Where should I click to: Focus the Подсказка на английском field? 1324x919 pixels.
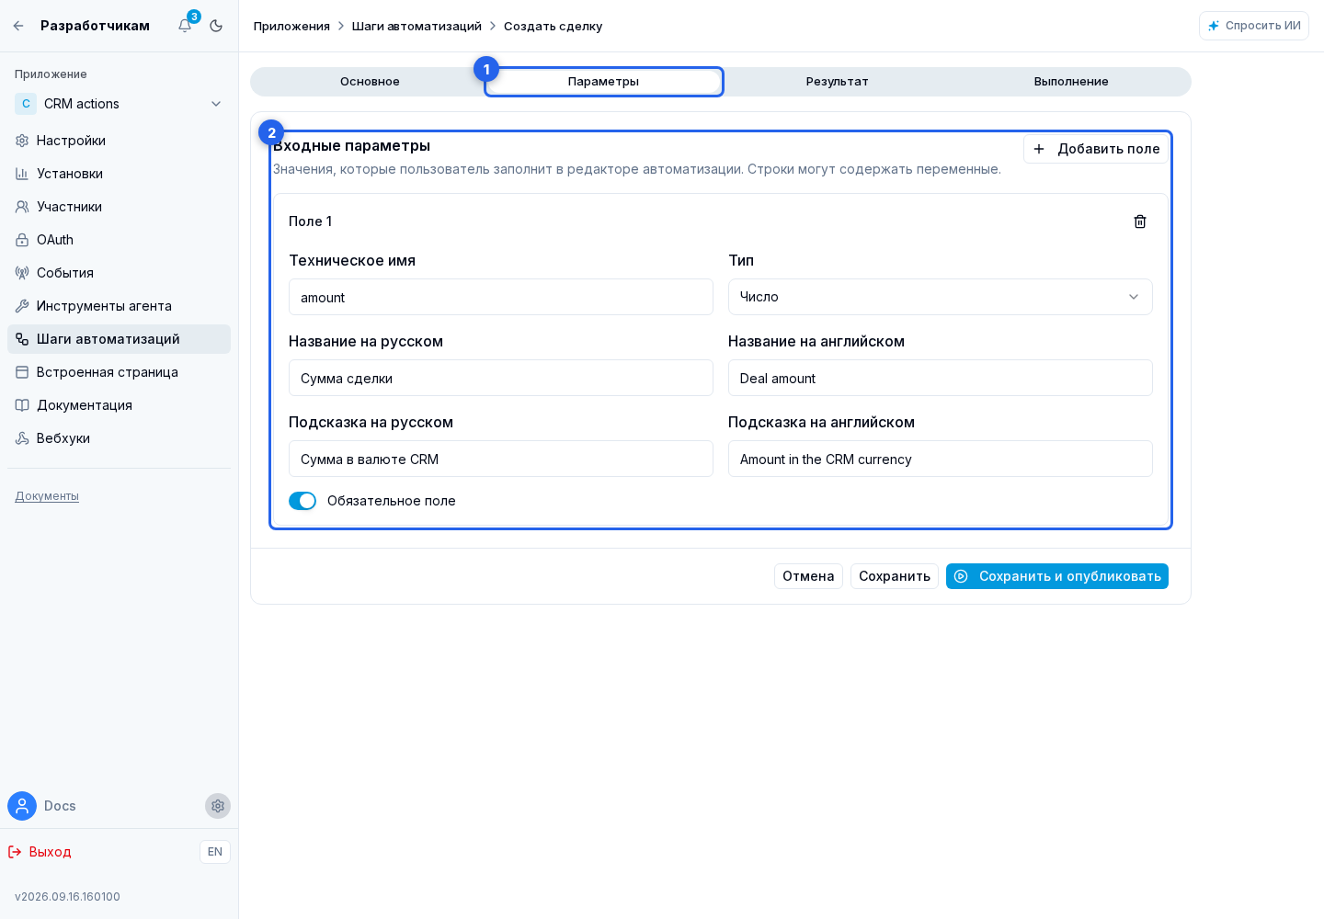coord(941,459)
